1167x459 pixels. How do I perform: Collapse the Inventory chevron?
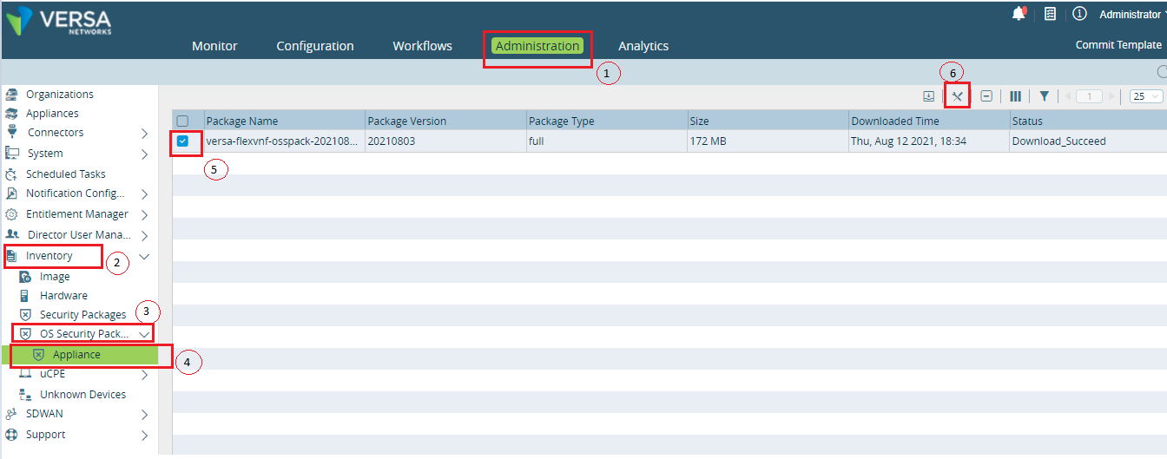coord(145,256)
